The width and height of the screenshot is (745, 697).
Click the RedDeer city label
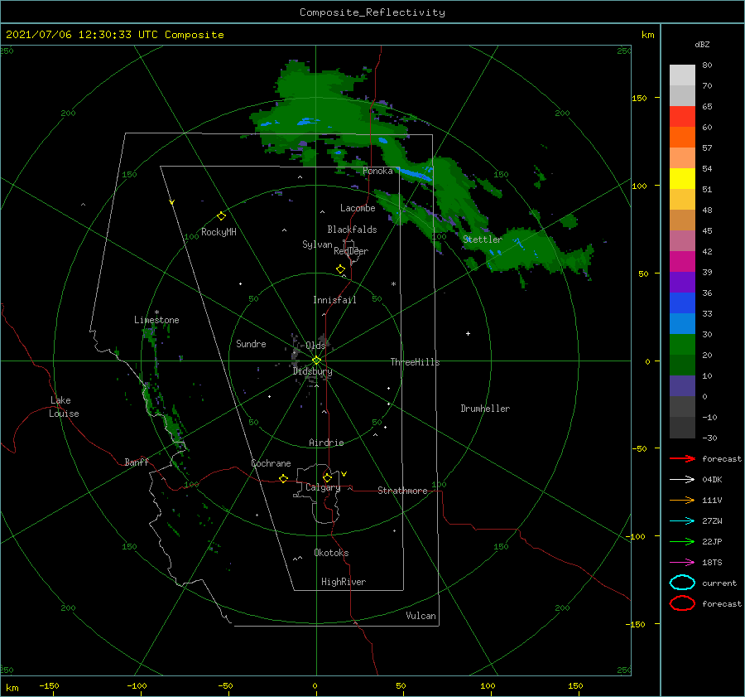[x=351, y=251]
